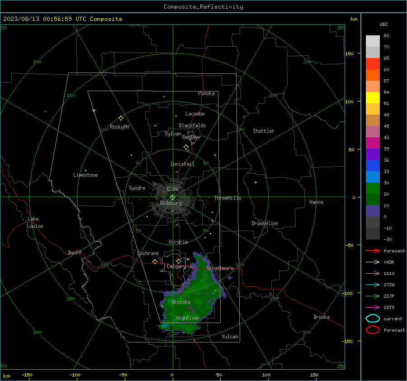Click the white plus marker east of ThreeHills

[x=256, y=182]
